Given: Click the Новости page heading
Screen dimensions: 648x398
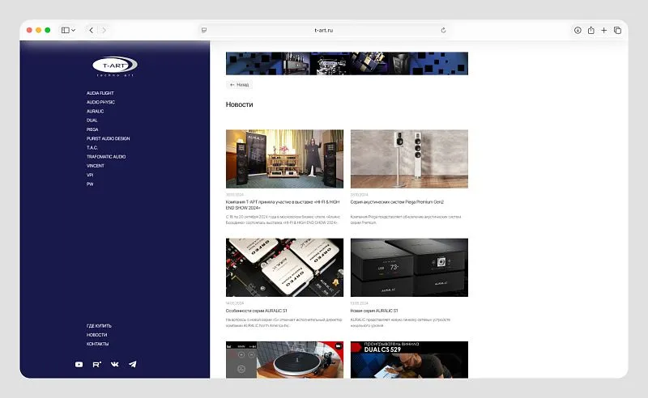Looking at the screenshot, I should coord(239,104).
